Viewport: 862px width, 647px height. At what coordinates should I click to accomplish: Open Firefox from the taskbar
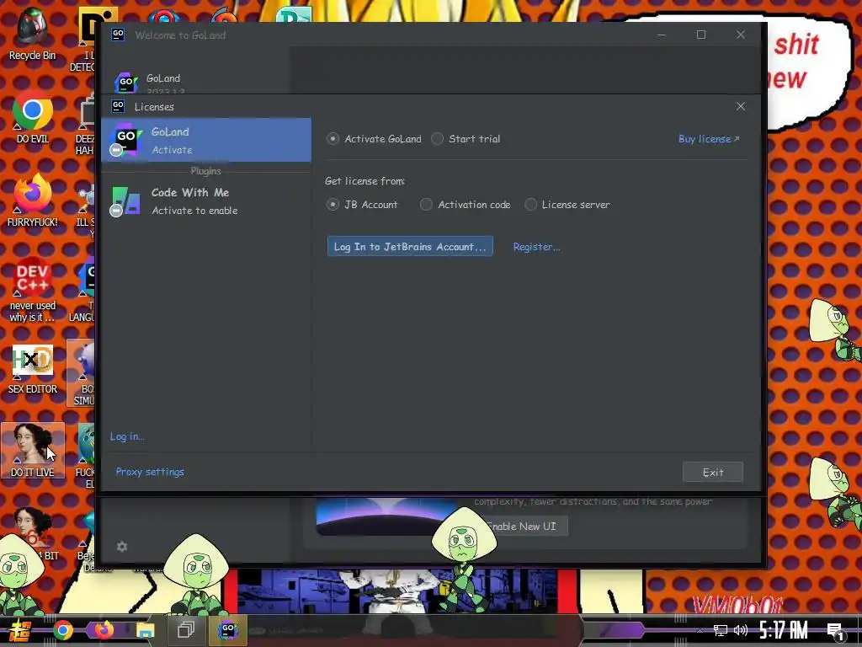[x=104, y=629]
